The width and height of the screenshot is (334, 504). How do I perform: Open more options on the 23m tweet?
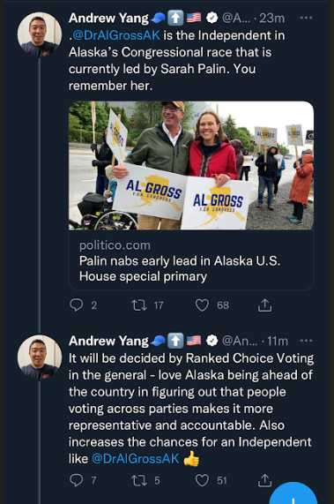point(306,18)
